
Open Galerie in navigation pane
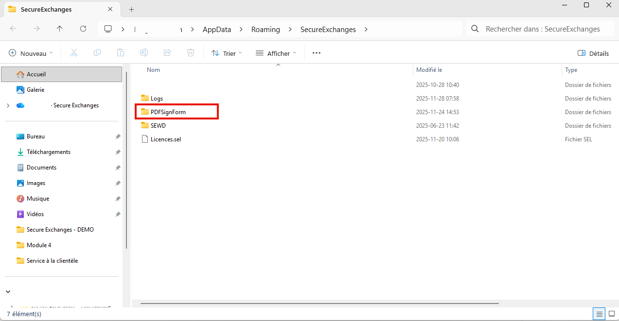tap(35, 90)
